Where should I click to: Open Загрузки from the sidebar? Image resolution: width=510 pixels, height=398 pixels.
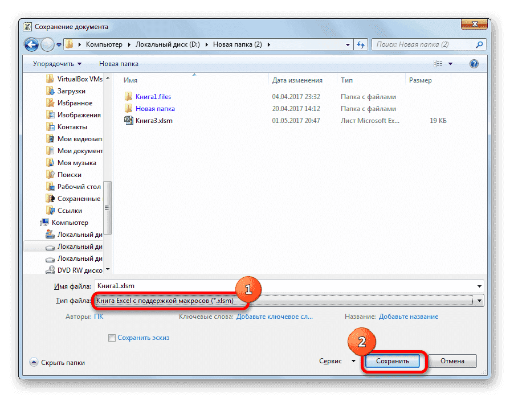72,91
